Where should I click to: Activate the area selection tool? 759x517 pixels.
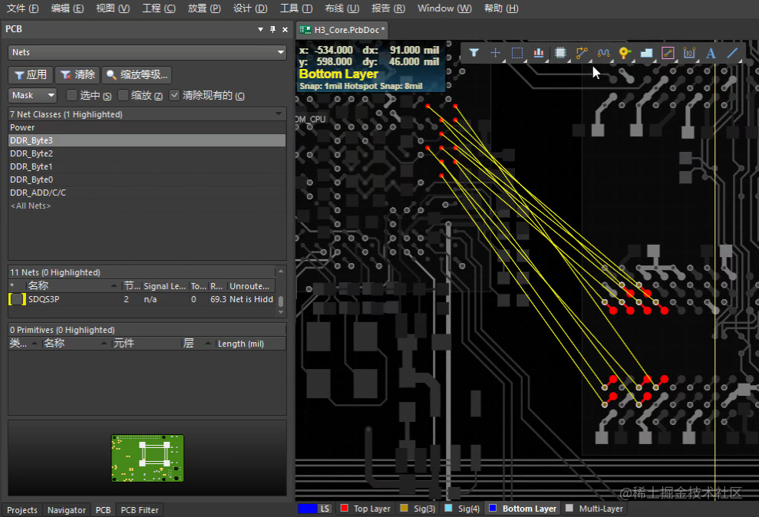pyautogui.click(x=516, y=53)
